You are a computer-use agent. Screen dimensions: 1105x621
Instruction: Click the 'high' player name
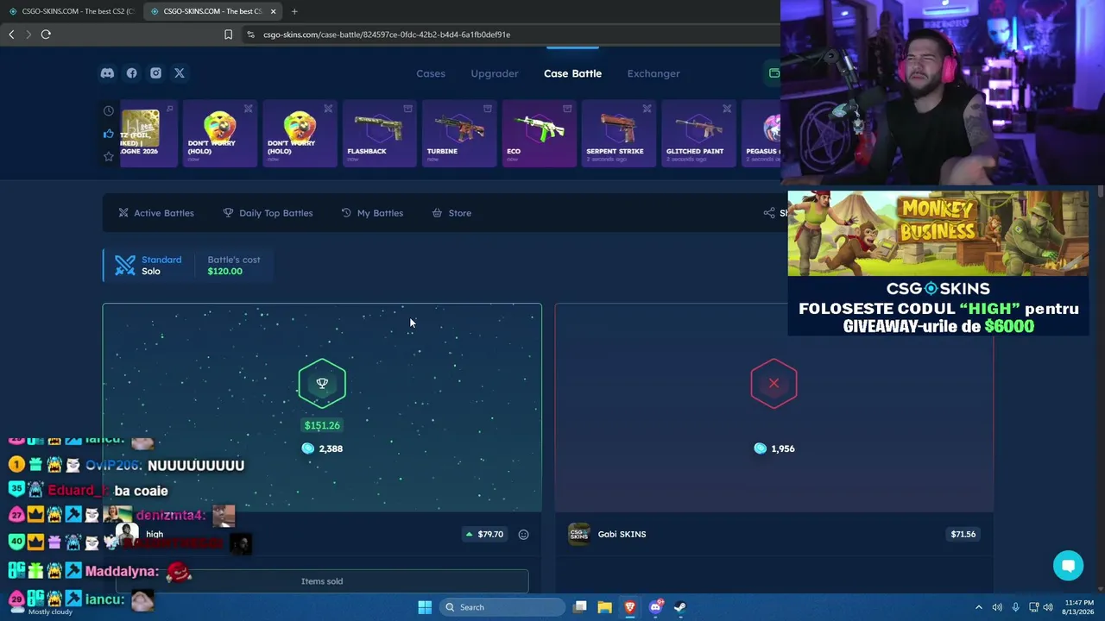pyautogui.click(x=155, y=535)
